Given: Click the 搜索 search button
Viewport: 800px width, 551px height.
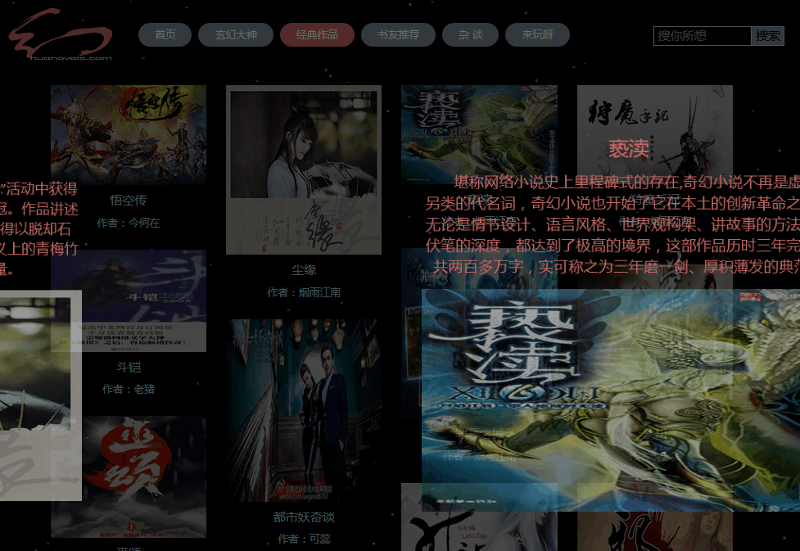Looking at the screenshot, I should 767,36.
